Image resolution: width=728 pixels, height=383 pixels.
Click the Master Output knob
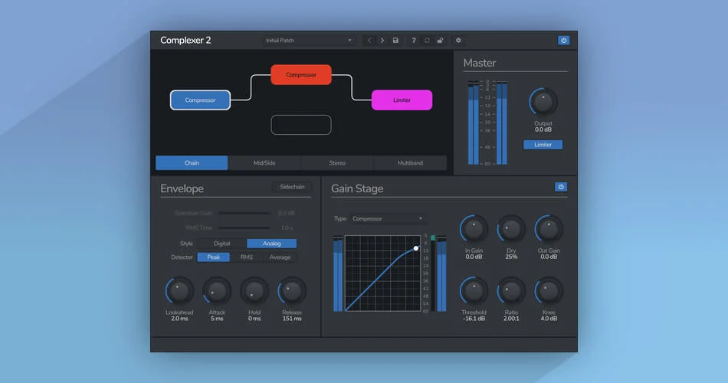[x=543, y=102]
